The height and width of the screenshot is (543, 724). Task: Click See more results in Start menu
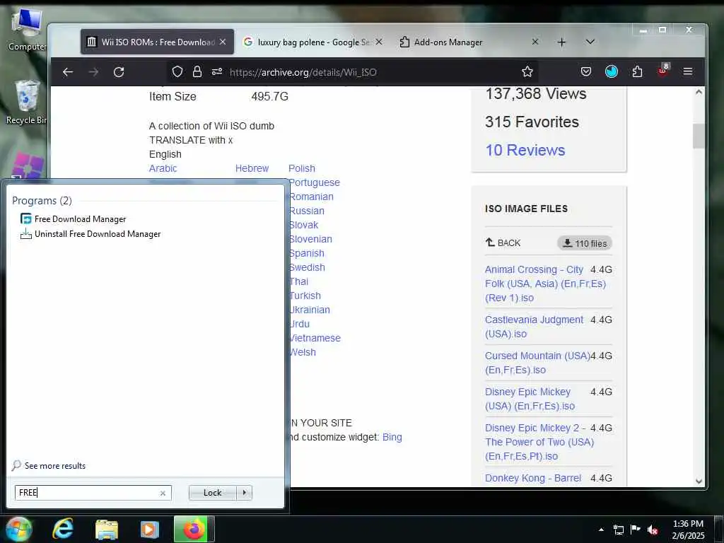click(49, 465)
